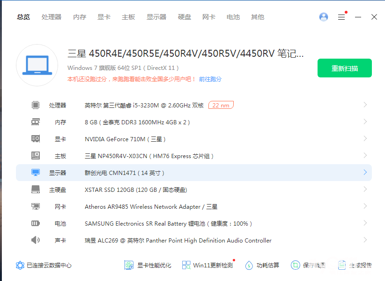Click the battery icon in list
This screenshot has width=385, height=281.
coord(36,223)
